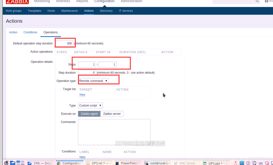Click the LABEL column header
This screenshot has width=273, height=165.
click(84, 152)
